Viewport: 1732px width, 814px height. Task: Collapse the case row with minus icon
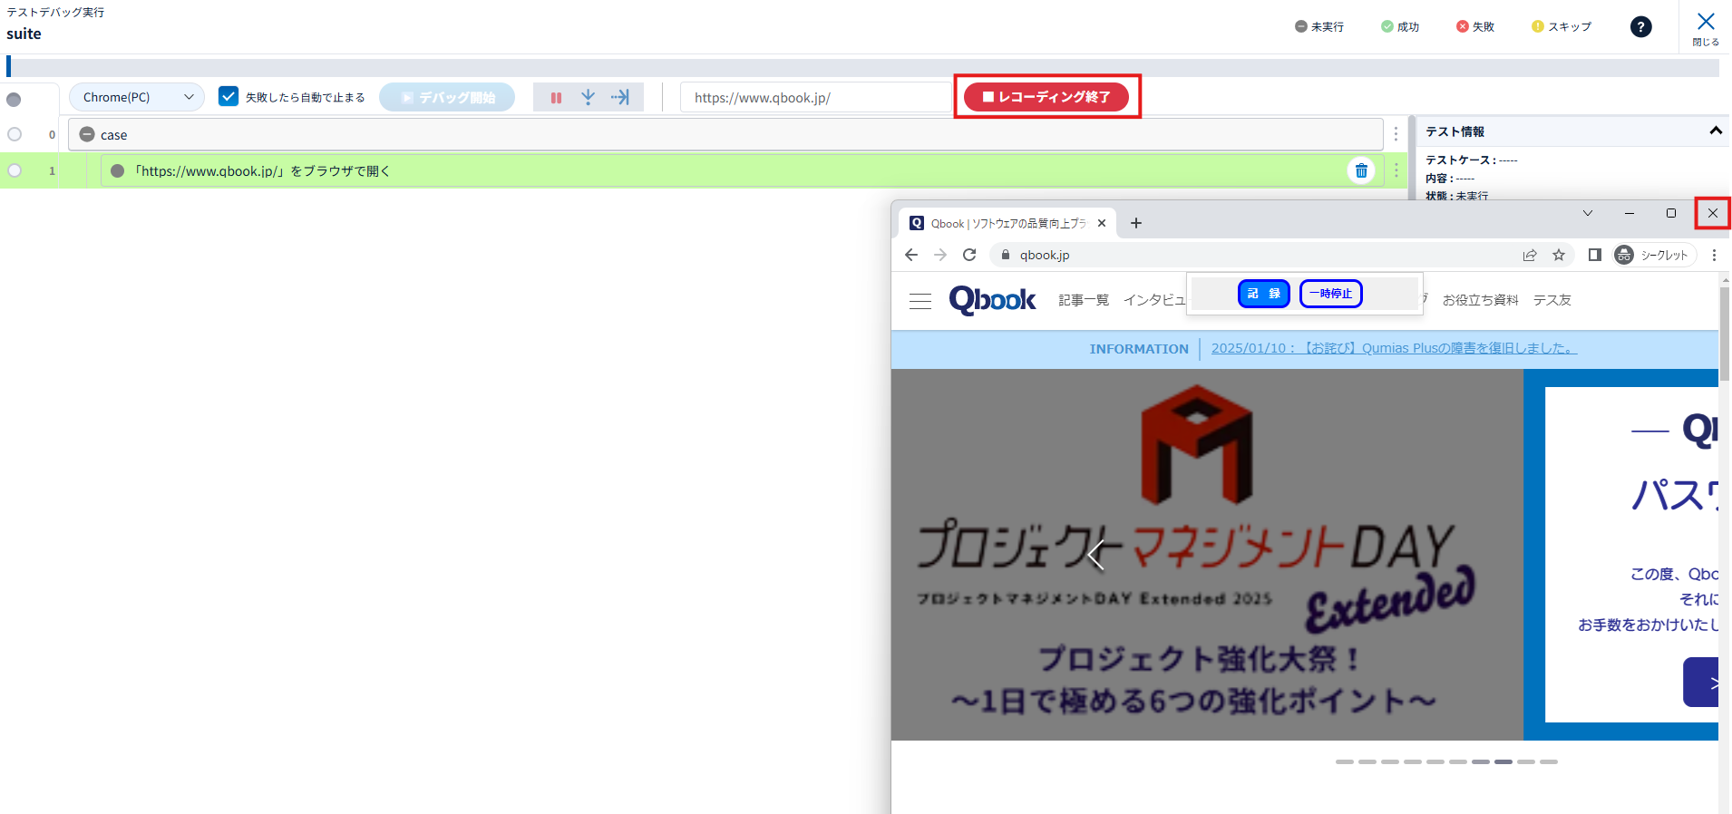pyautogui.click(x=87, y=134)
